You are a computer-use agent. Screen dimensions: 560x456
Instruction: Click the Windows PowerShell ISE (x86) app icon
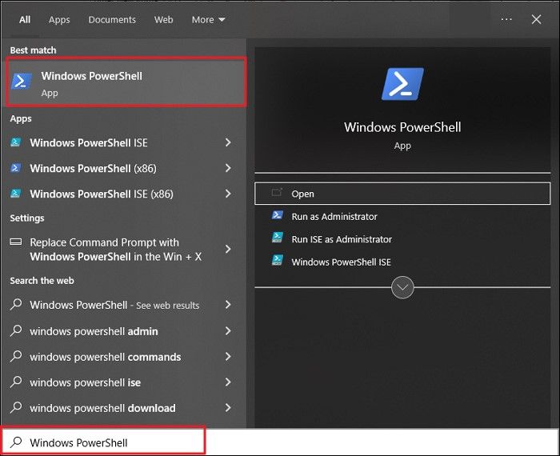[16, 194]
